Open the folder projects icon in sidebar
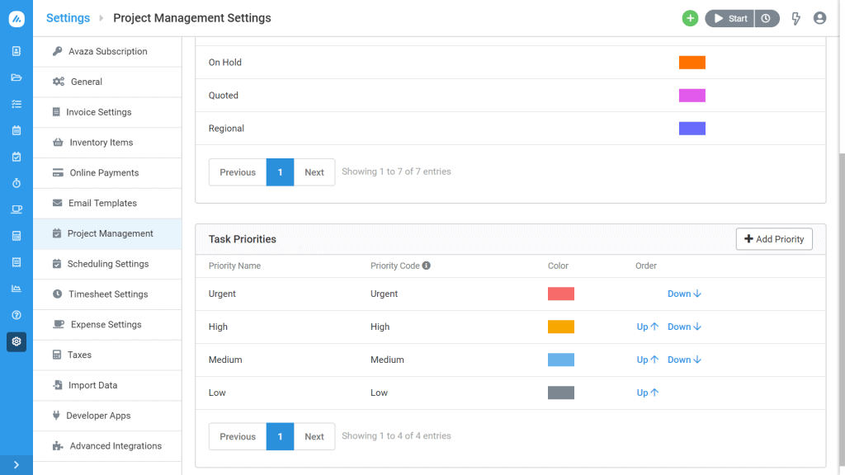This screenshot has height=475, width=845. point(17,78)
